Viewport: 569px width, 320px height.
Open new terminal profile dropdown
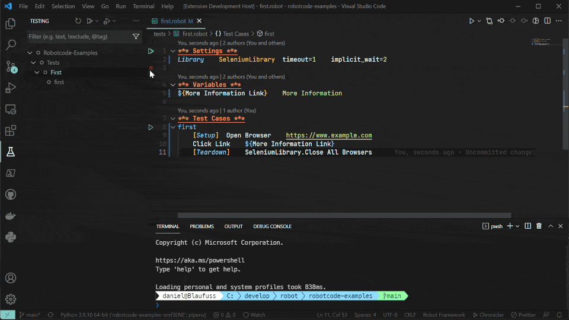point(517,226)
